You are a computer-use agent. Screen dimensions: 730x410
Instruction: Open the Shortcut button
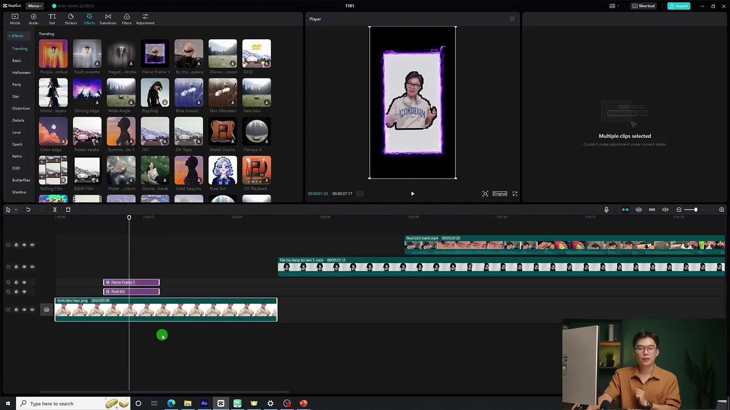pyautogui.click(x=643, y=6)
